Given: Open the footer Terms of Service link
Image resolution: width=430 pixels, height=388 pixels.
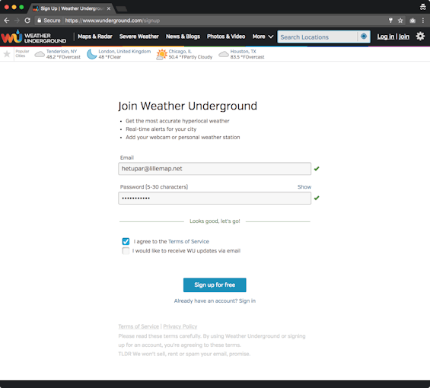Looking at the screenshot, I should (139, 326).
